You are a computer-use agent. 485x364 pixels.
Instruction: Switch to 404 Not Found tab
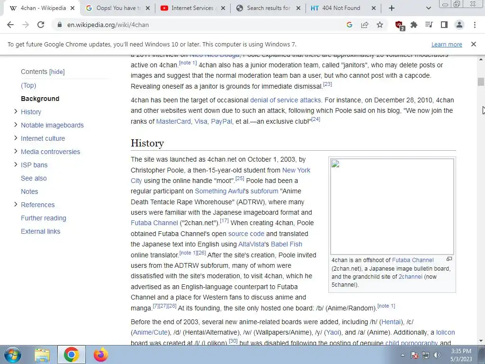coord(343,8)
